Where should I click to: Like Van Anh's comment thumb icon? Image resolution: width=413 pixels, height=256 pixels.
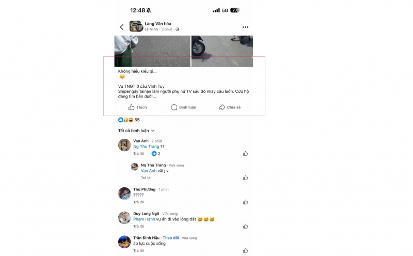(245, 153)
